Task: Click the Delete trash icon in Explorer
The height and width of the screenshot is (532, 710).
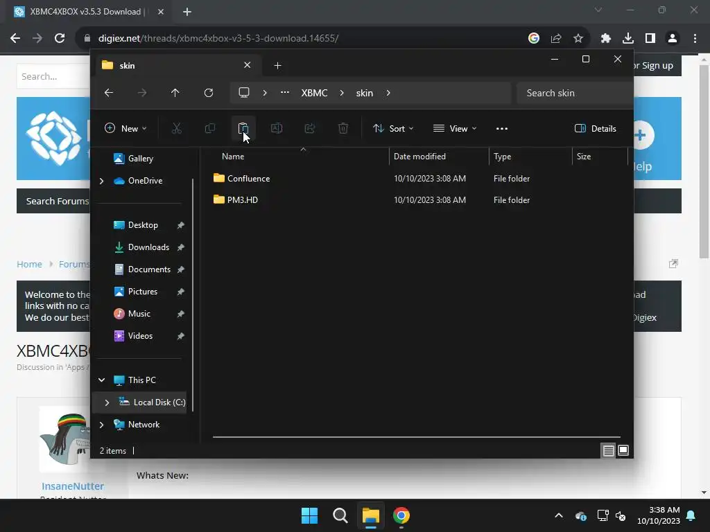Action: click(x=343, y=128)
